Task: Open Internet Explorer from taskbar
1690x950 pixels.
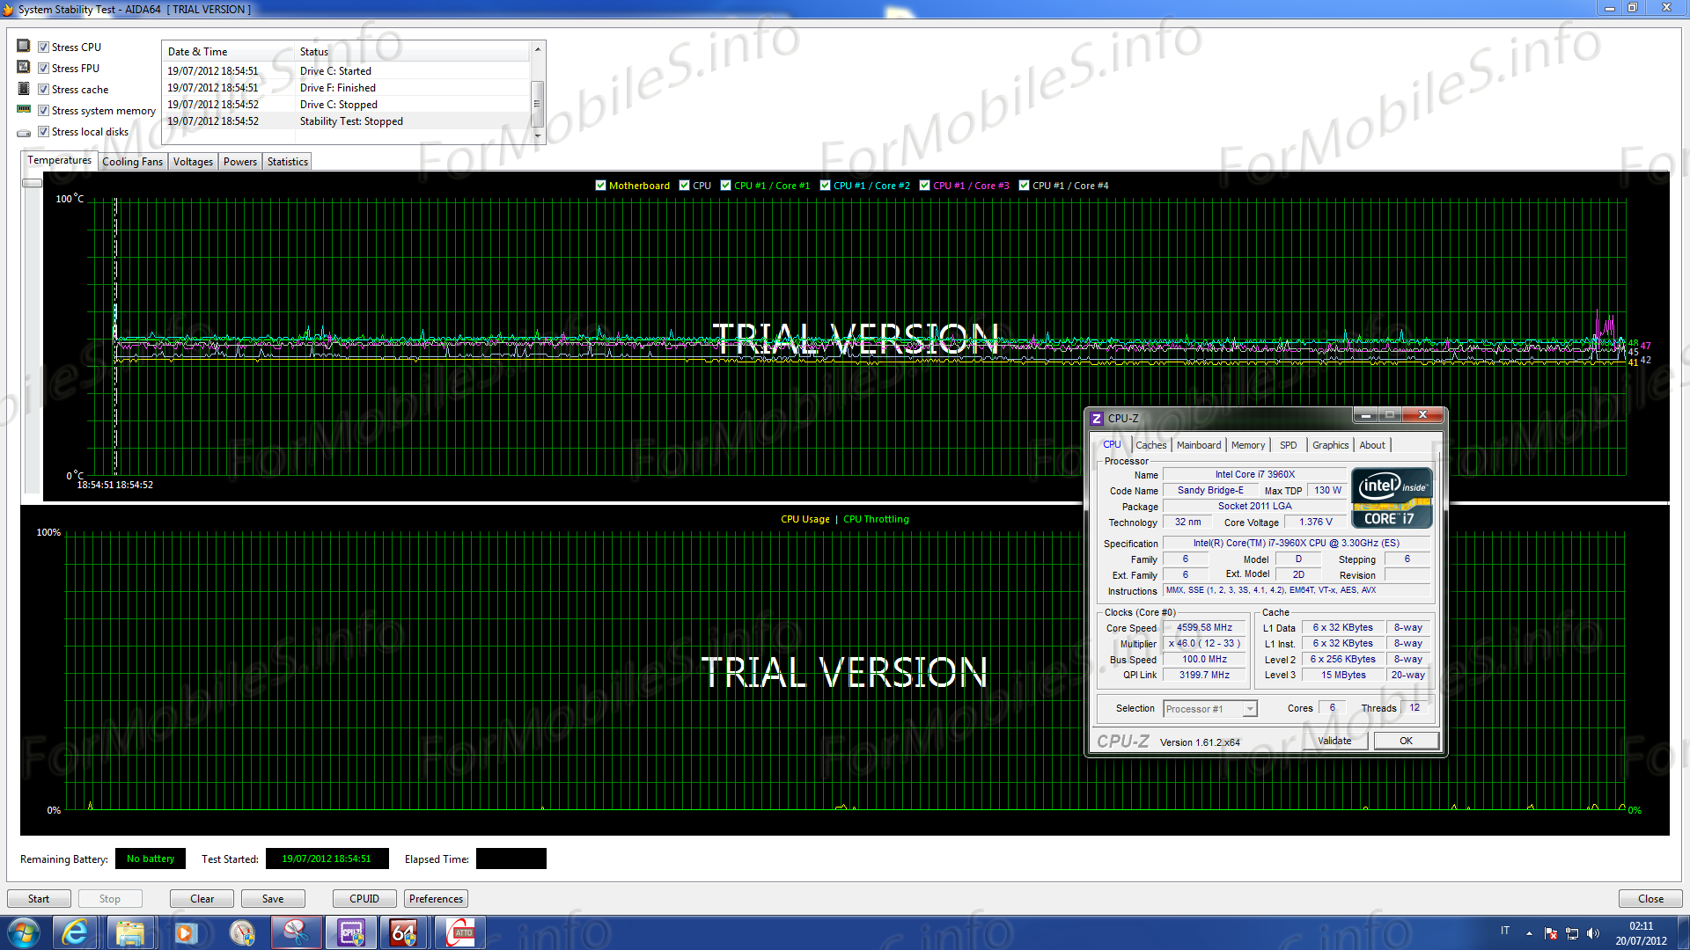Action: pyautogui.click(x=76, y=932)
